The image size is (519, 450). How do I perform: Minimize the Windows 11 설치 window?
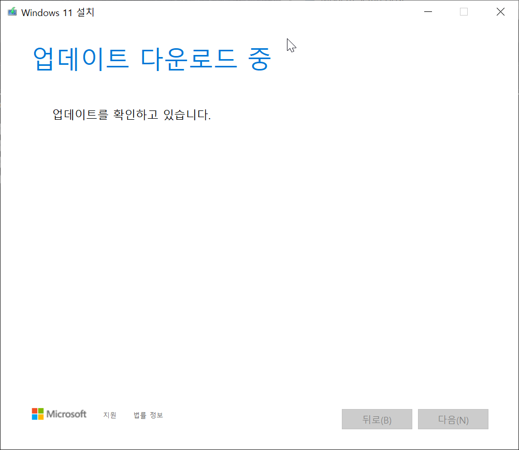tap(428, 12)
